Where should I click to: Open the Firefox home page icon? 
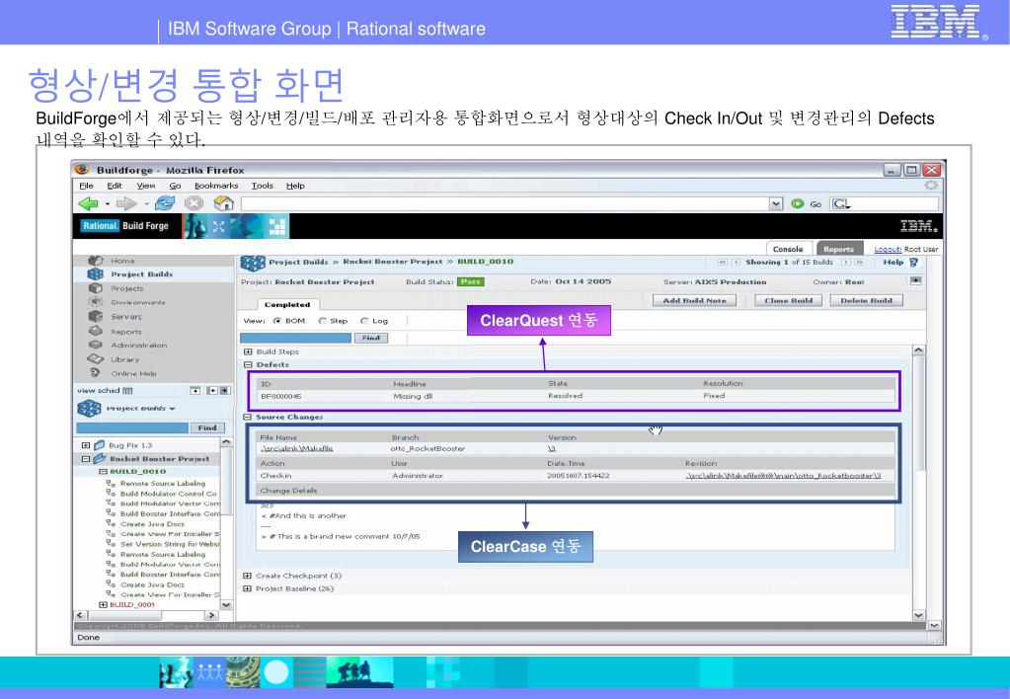[223, 203]
